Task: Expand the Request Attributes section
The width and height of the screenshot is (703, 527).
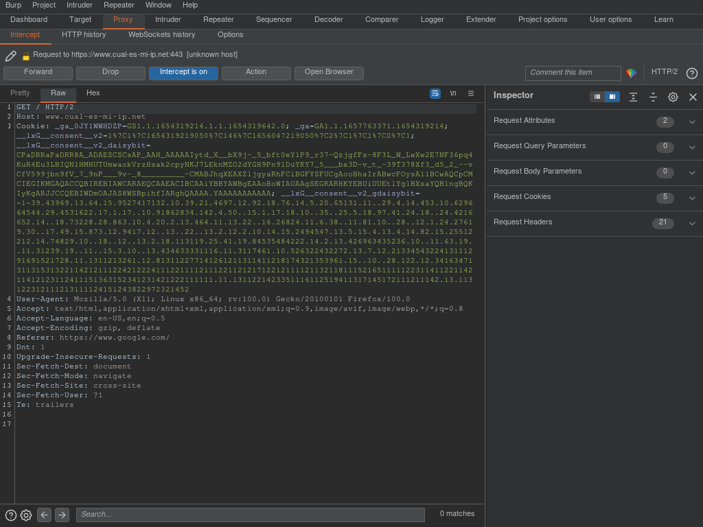Action: [x=692, y=122]
